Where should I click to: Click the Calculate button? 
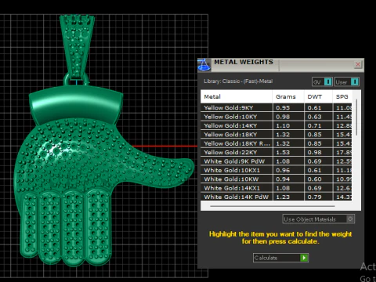(280, 258)
